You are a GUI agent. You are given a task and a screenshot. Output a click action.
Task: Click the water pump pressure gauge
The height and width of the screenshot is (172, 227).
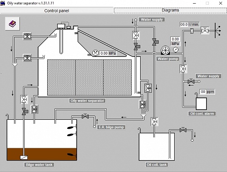point(176,50)
